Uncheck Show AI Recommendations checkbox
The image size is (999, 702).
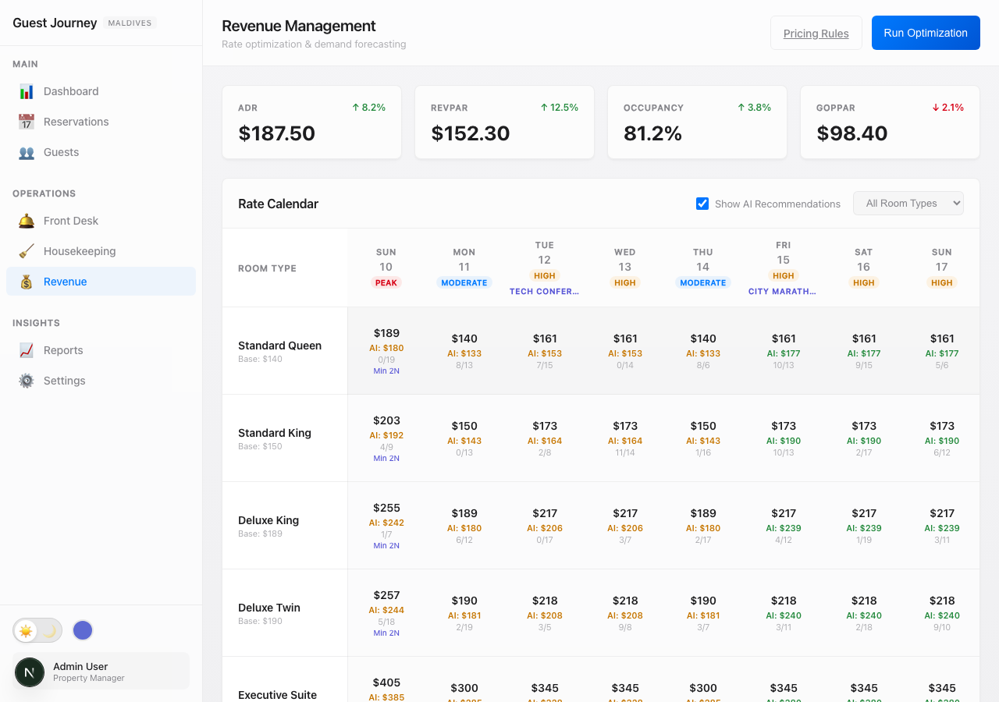pos(702,204)
